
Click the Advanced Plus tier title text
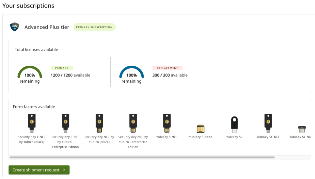click(47, 27)
